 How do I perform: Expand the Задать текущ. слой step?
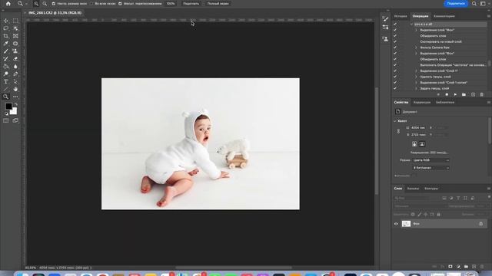point(417,89)
